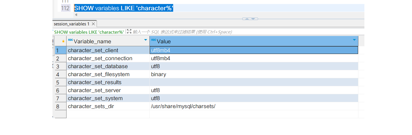Click the Variable_name column header
This screenshot has height=135, width=412.
click(108, 41)
